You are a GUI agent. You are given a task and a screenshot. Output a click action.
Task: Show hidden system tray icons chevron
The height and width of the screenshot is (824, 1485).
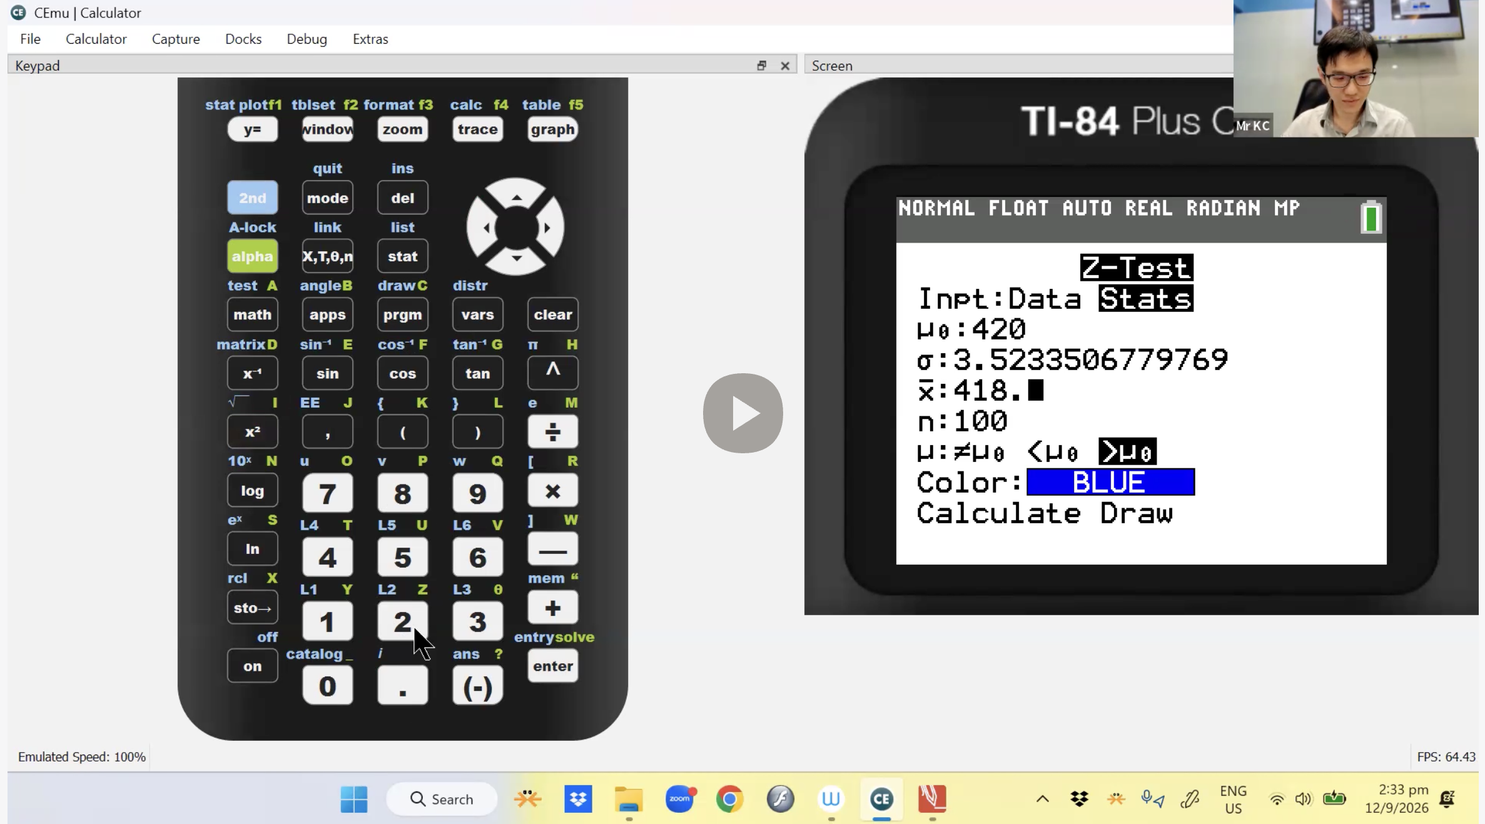(1042, 799)
